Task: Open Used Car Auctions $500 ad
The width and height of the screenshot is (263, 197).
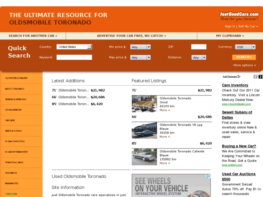Action: point(239,176)
